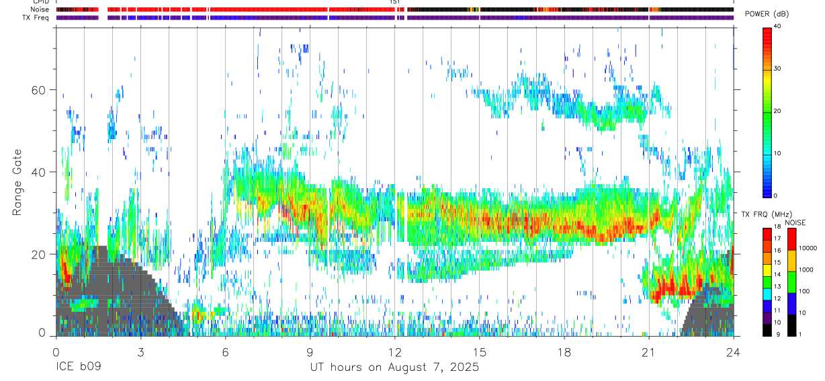
Task: Click the yellow segment of the TX FRQ bar
Action: coord(767,270)
